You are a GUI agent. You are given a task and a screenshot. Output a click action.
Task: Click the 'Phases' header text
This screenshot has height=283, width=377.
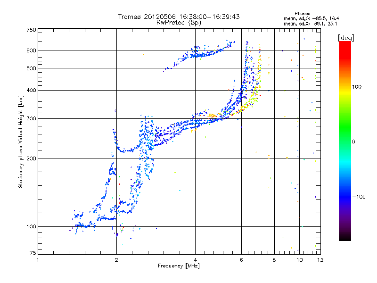coord(302,14)
